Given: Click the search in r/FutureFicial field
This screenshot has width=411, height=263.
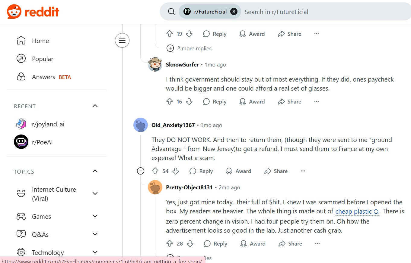Looking at the screenshot, I should pyautogui.click(x=317, y=12).
